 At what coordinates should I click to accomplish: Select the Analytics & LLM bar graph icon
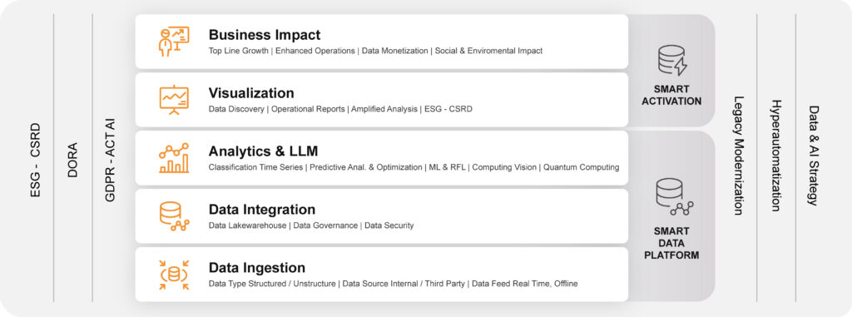pyautogui.click(x=174, y=158)
